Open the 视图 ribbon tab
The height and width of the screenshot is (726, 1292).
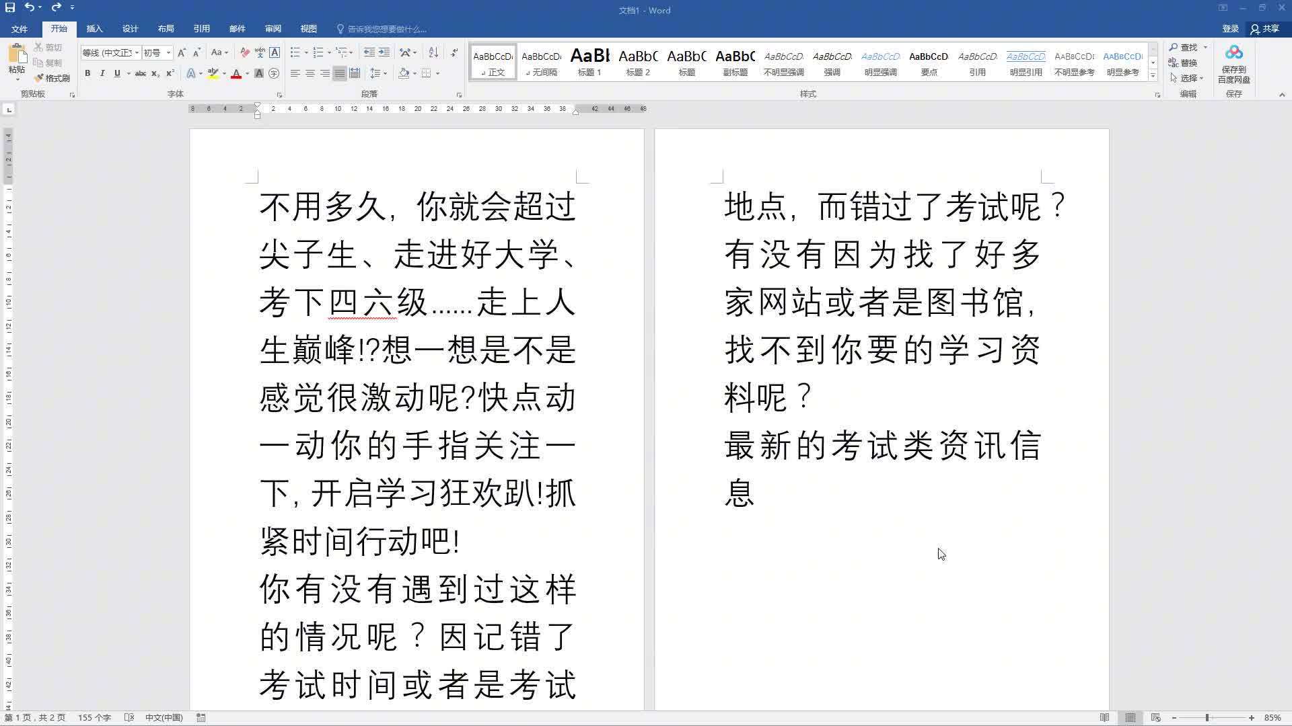308,29
